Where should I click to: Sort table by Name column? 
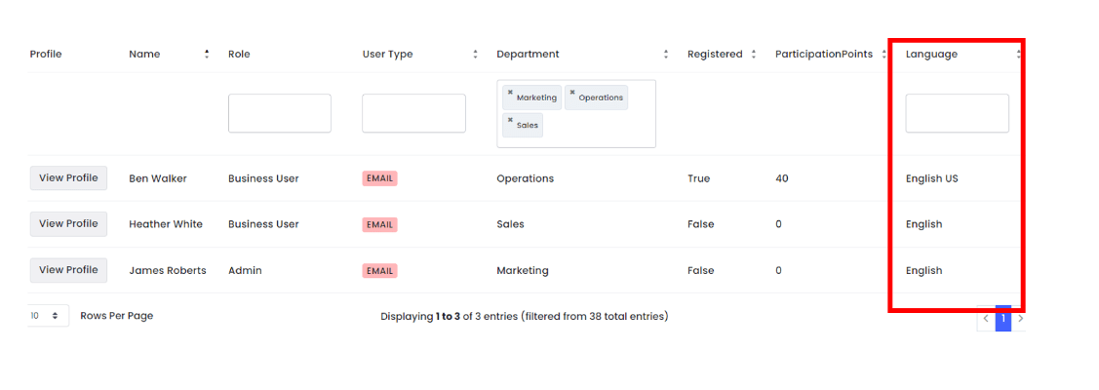tap(207, 55)
